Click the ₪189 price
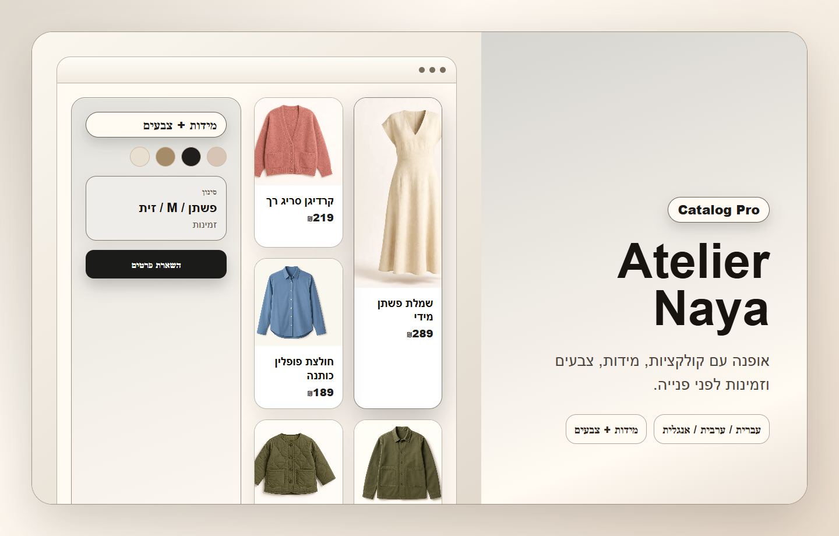Screen dimensions: 839x536 pyautogui.click(x=320, y=393)
